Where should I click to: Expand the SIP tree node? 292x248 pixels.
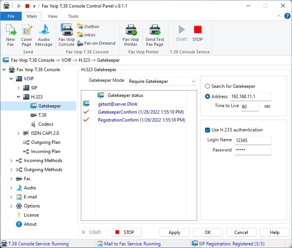pos(19,88)
